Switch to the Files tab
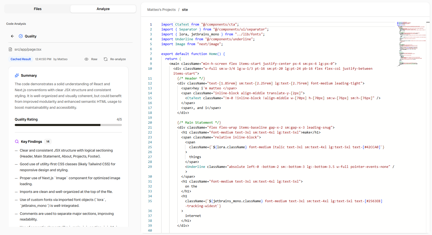Screen dimensions: 432x235 click(38, 9)
